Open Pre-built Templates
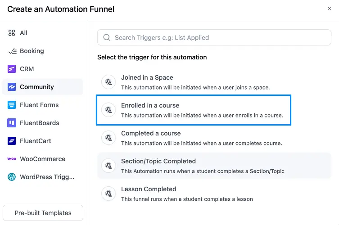 [x=43, y=213]
